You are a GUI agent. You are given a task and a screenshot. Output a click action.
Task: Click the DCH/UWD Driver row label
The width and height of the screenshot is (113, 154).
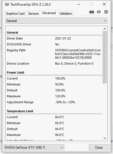click(x=19, y=44)
